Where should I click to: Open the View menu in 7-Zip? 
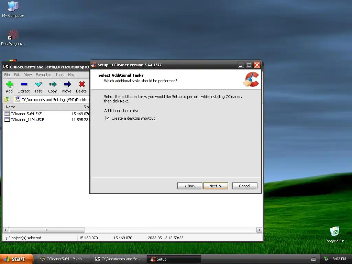point(28,75)
